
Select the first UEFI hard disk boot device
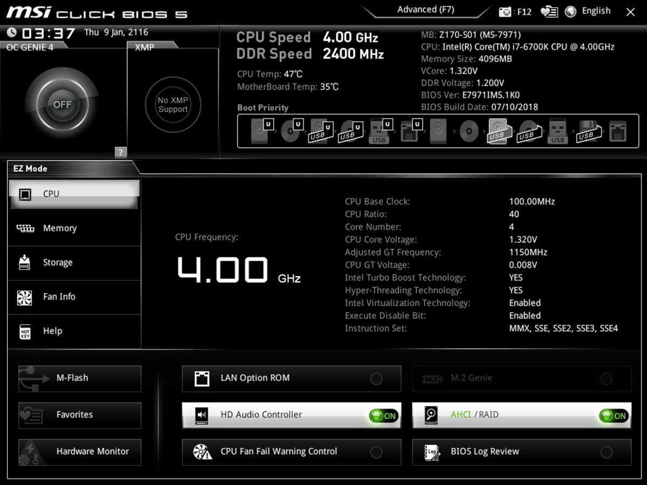[261, 131]
